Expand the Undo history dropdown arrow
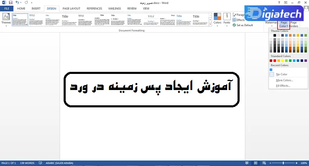The height and width of the screenshot is (166, 309). [21, 3]
